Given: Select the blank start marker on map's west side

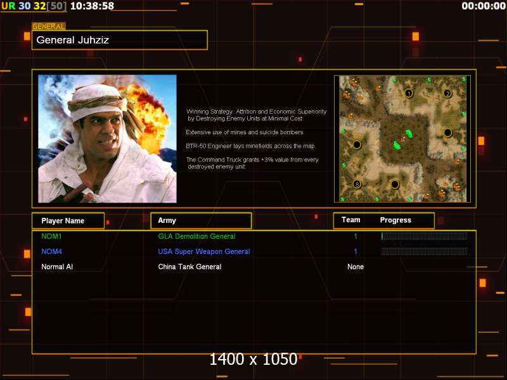Looking at the screenshot, I should click(357, 144).
